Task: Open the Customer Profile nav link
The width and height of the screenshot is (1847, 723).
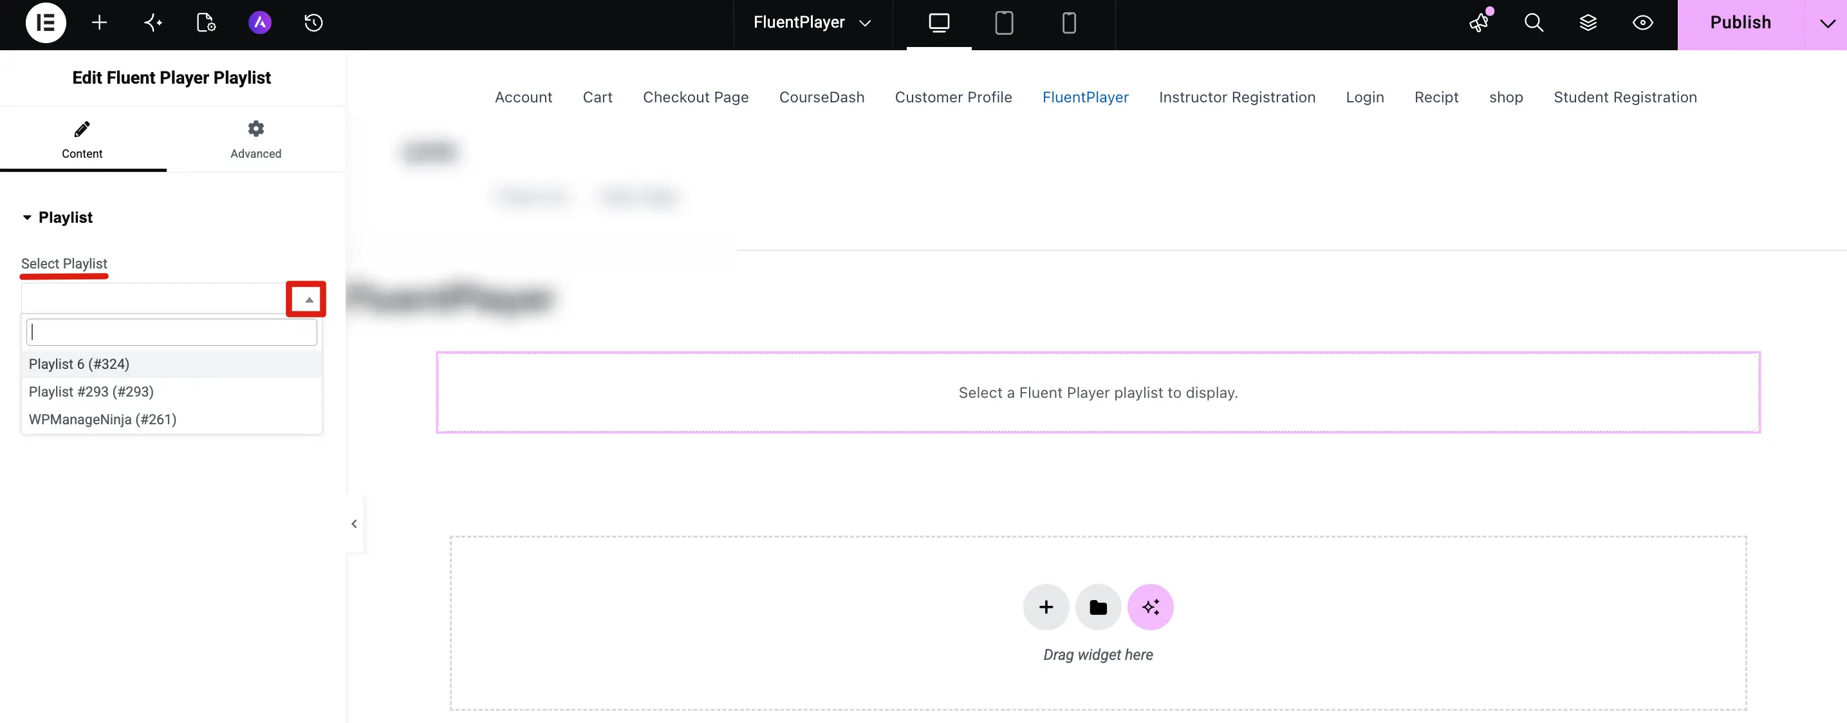Action: pyautogui.click(x=953, y=97)
